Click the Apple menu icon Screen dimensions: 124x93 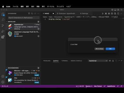(x=3, y=6)
